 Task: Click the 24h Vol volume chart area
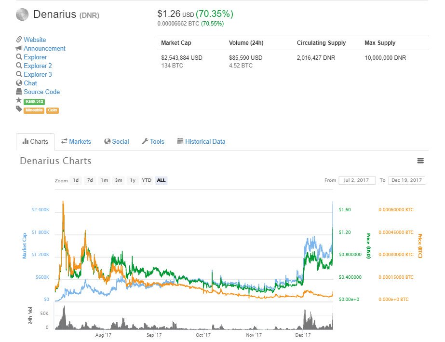pos(194,317)
